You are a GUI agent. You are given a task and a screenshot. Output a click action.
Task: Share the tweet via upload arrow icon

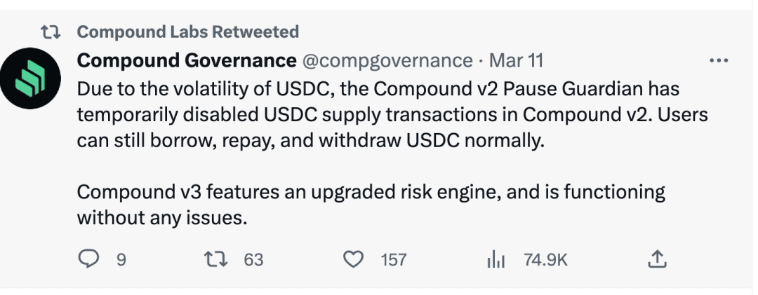pos(656,259)
